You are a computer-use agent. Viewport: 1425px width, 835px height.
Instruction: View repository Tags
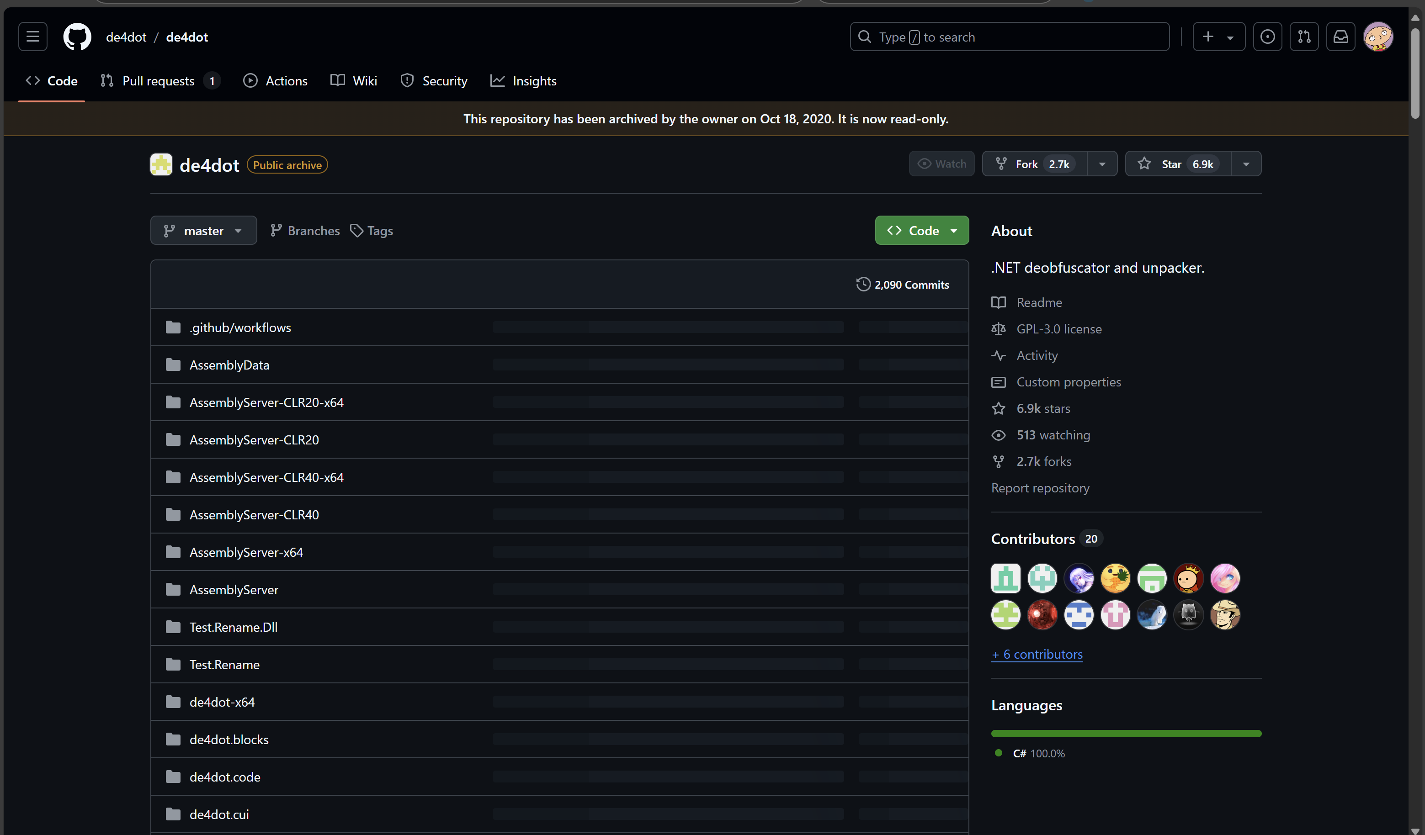pyautogui.click(x=372, y=231)
